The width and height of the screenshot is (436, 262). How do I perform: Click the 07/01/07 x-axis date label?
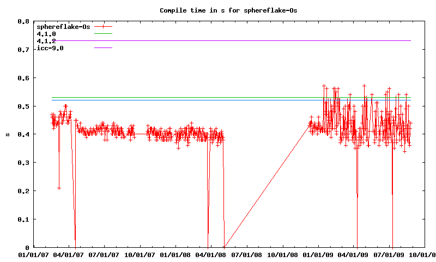pos(104,254)
